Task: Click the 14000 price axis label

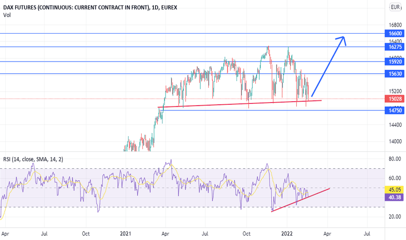Action: (395, 141)
